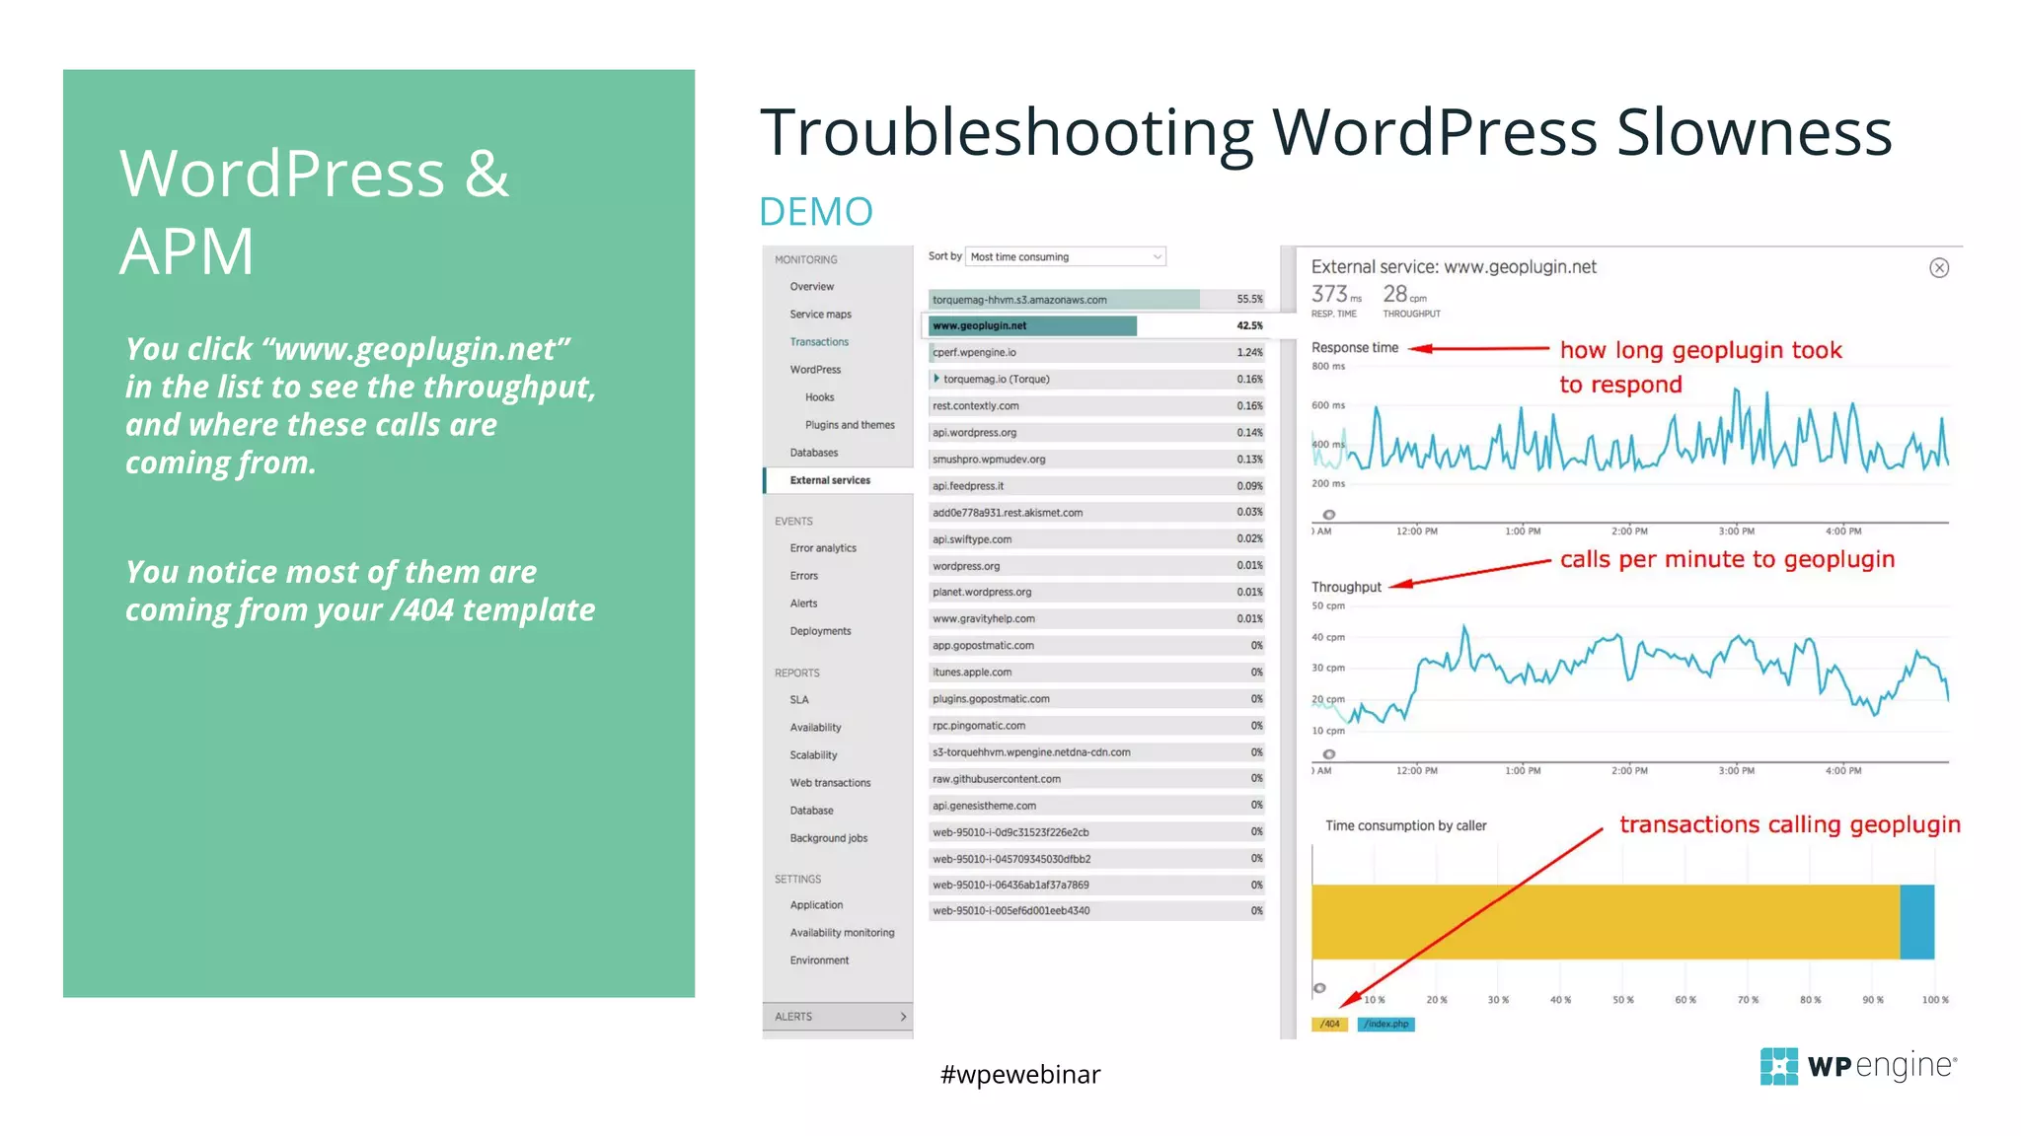
Task: Open Errors under Events
Action: click(803, 576)
